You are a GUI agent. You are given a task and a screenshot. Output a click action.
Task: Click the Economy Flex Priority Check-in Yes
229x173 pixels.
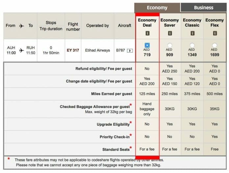click(215, 136)
